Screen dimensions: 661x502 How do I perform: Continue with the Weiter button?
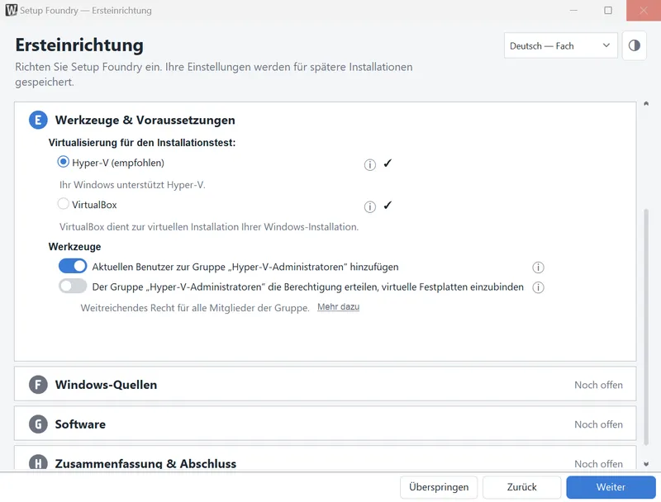611,487
